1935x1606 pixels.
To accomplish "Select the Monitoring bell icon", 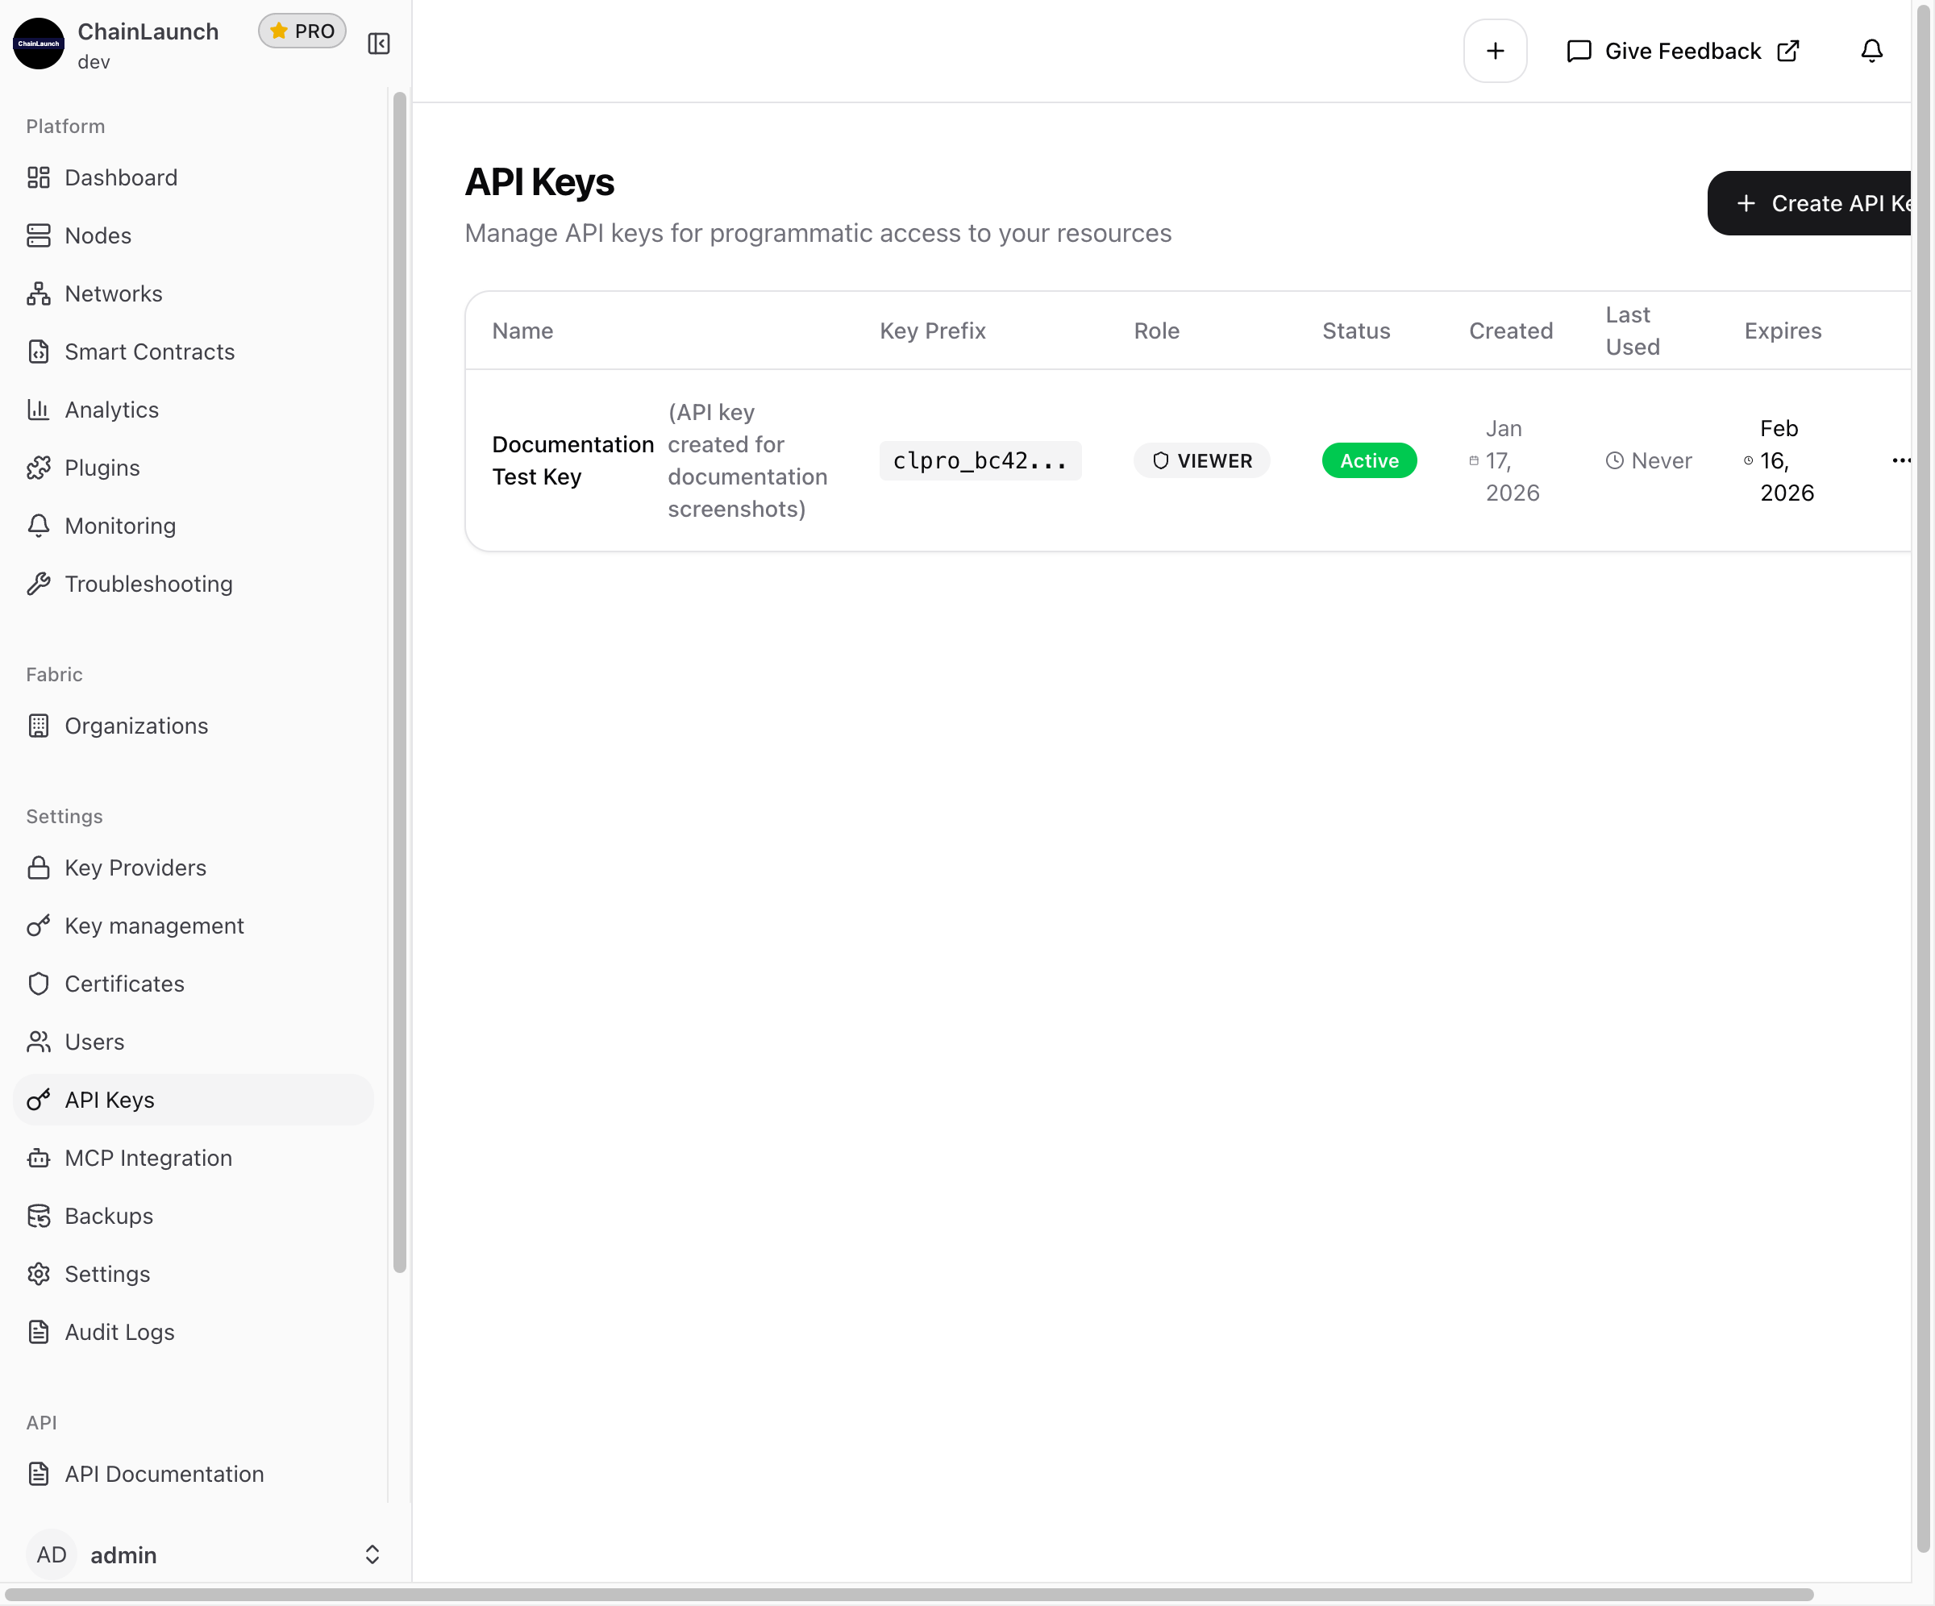I will pyautogui.click(x=38, y=525).
